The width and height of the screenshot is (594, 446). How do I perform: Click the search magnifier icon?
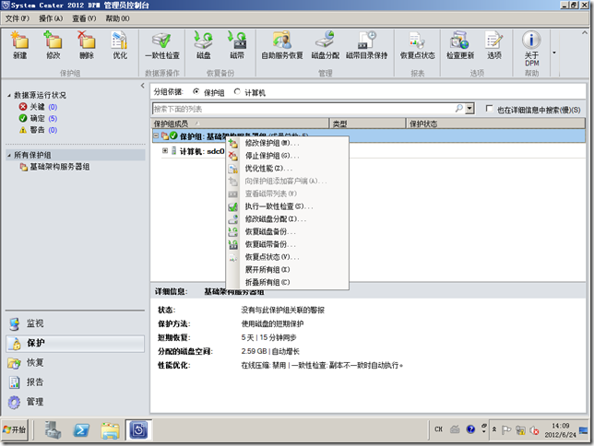[x=458, y=109]
